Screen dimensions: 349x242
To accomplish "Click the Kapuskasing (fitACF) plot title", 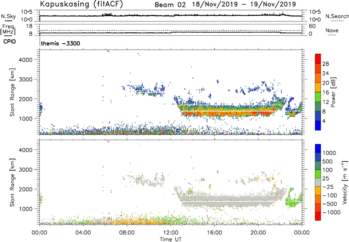I will (81, 4).
